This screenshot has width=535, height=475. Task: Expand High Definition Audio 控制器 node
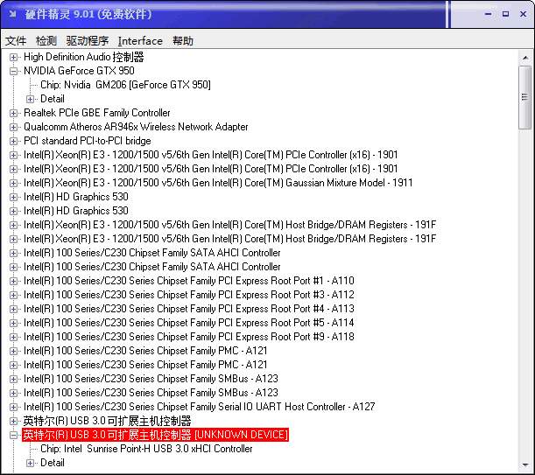[x=13, y=57]
